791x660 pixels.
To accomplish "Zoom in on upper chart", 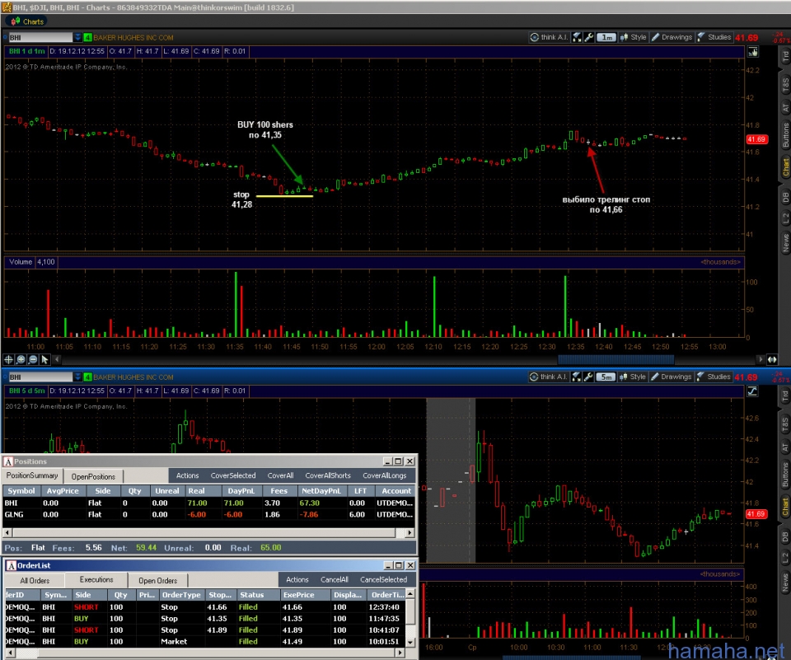I will (21, 359).
